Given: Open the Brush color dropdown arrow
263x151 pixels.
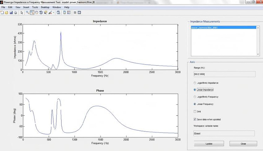Looking at the screenshot, I should tap(54, 13).
